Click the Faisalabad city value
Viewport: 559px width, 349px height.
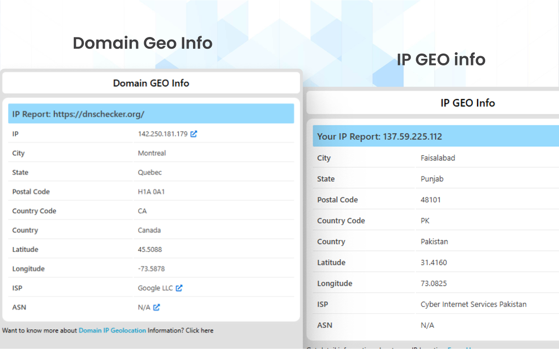click(x=438, y=157)
